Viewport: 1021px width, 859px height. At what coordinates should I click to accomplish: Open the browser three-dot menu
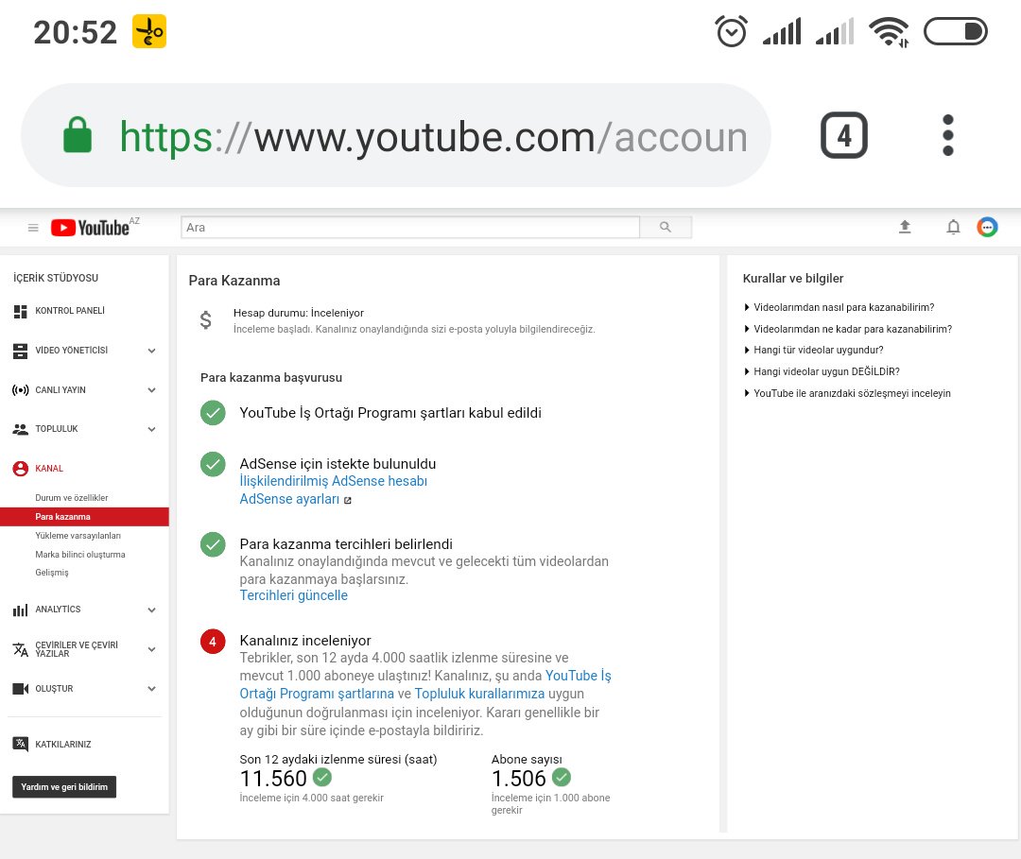tap(948, 135)
